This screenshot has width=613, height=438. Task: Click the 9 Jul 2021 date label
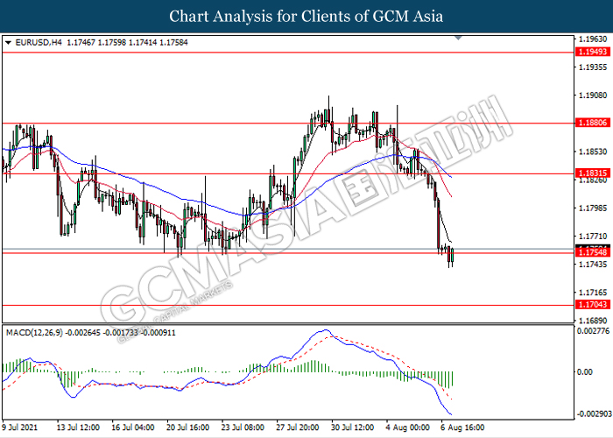point(20,427)
